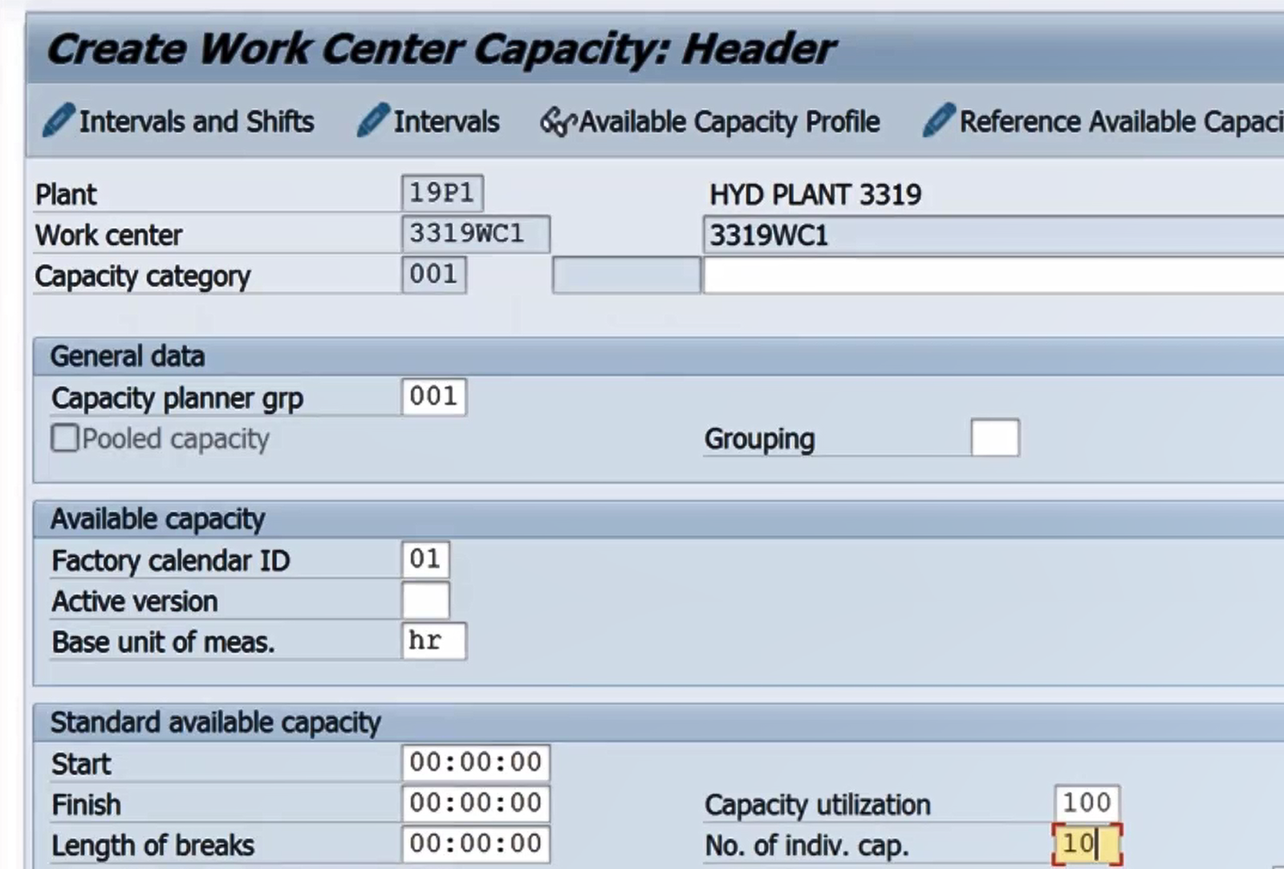Viewport: 1284px width, 869px height.
Task: Click the Reference Available Capacity pencil icon
Action: (x=939, y=121)
